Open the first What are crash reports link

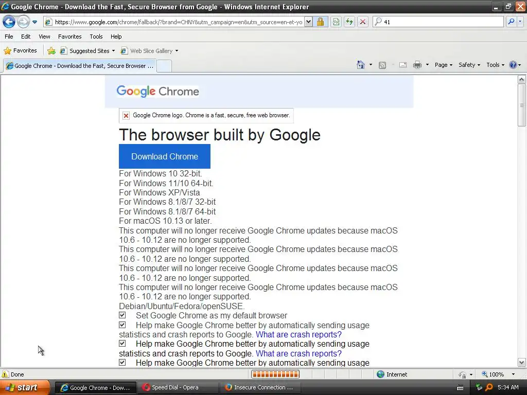tap(298, 334)
